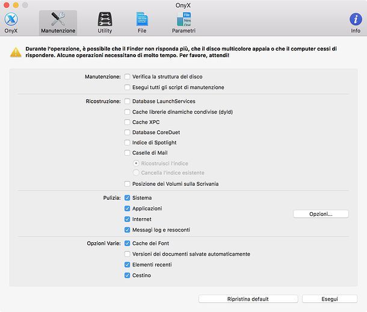Check Database LaunchServices option
Image resolution: width=367 pixels, height=312 pixels.
tap(128, 101)
